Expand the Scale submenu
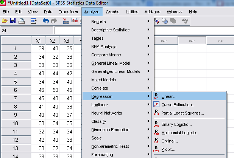The height and width of the screenshot is (158, 234). click(117, 138)
